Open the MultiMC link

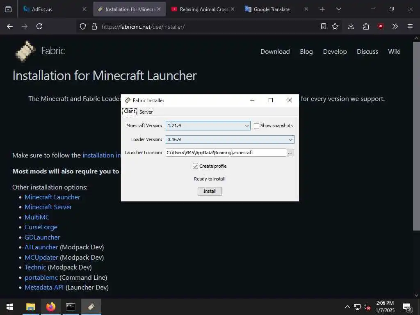(x=37, y=217)
